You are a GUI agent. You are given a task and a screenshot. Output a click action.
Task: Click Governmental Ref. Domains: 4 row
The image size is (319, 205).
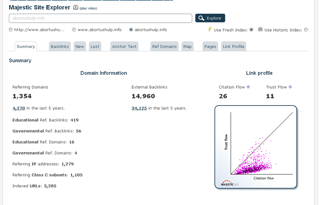[45, 153]
